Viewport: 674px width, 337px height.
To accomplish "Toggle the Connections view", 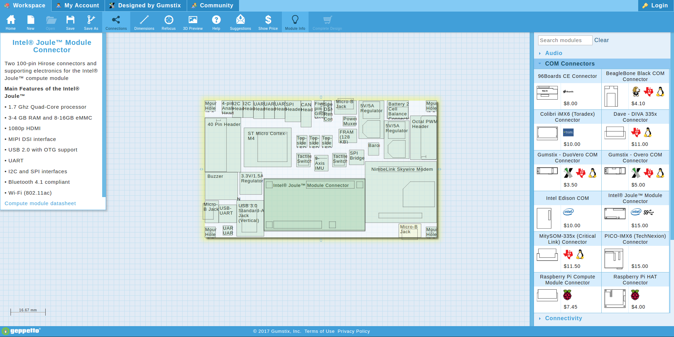I will pos(116,22).
